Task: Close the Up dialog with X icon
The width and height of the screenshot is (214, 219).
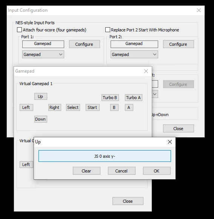Action: point(170,142)
